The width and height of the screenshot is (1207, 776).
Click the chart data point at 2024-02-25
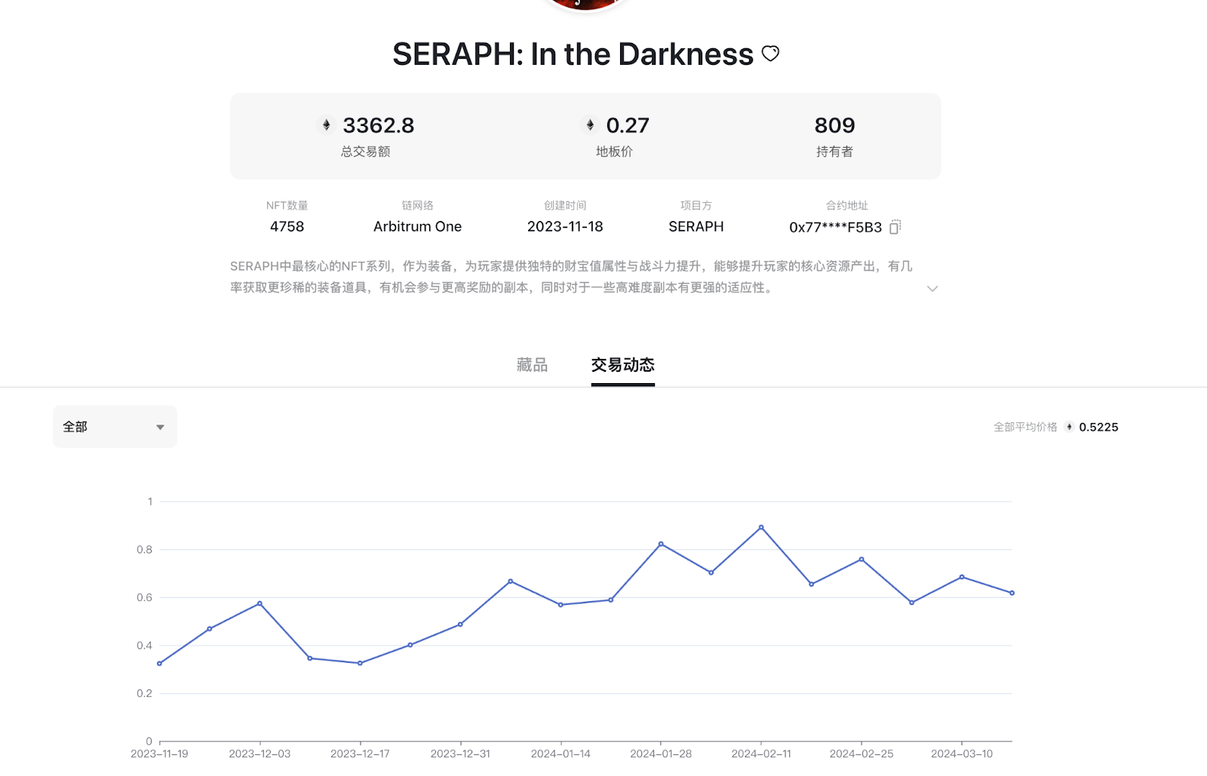click(861, 560)
